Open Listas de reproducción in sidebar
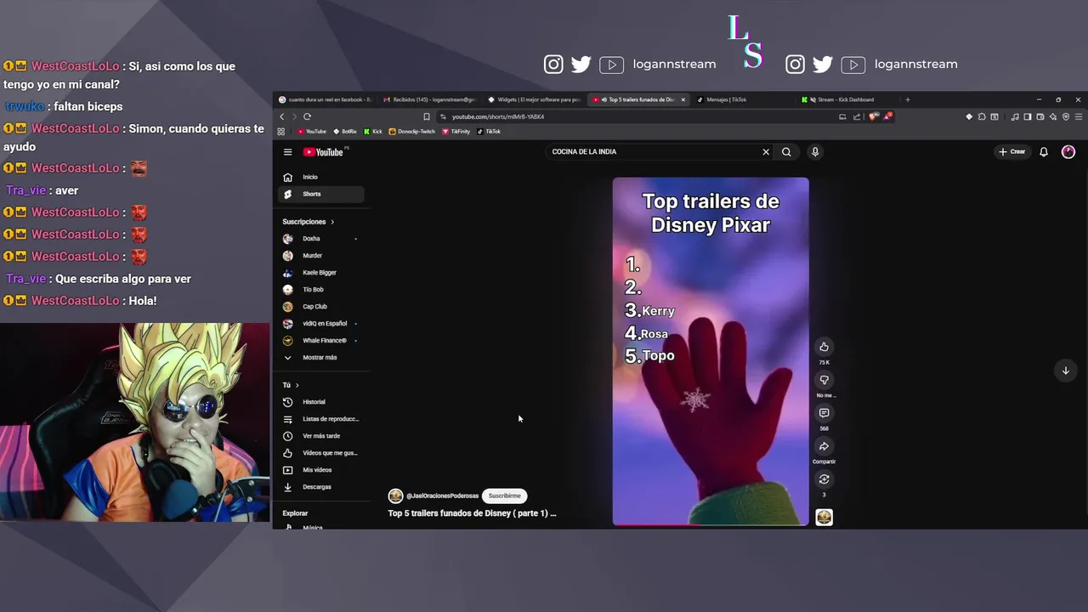1088x612 pixels. 322,419
